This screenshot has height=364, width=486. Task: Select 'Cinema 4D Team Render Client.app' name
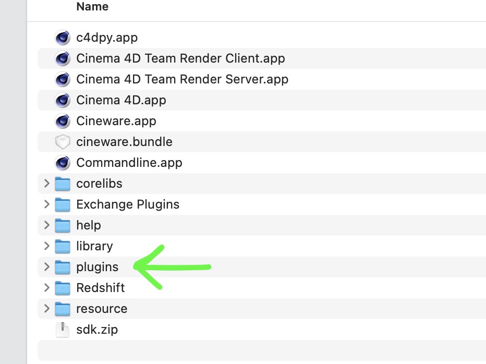[181, 58]
